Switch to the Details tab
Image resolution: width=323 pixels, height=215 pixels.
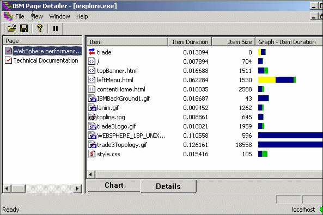coord(168,186)
